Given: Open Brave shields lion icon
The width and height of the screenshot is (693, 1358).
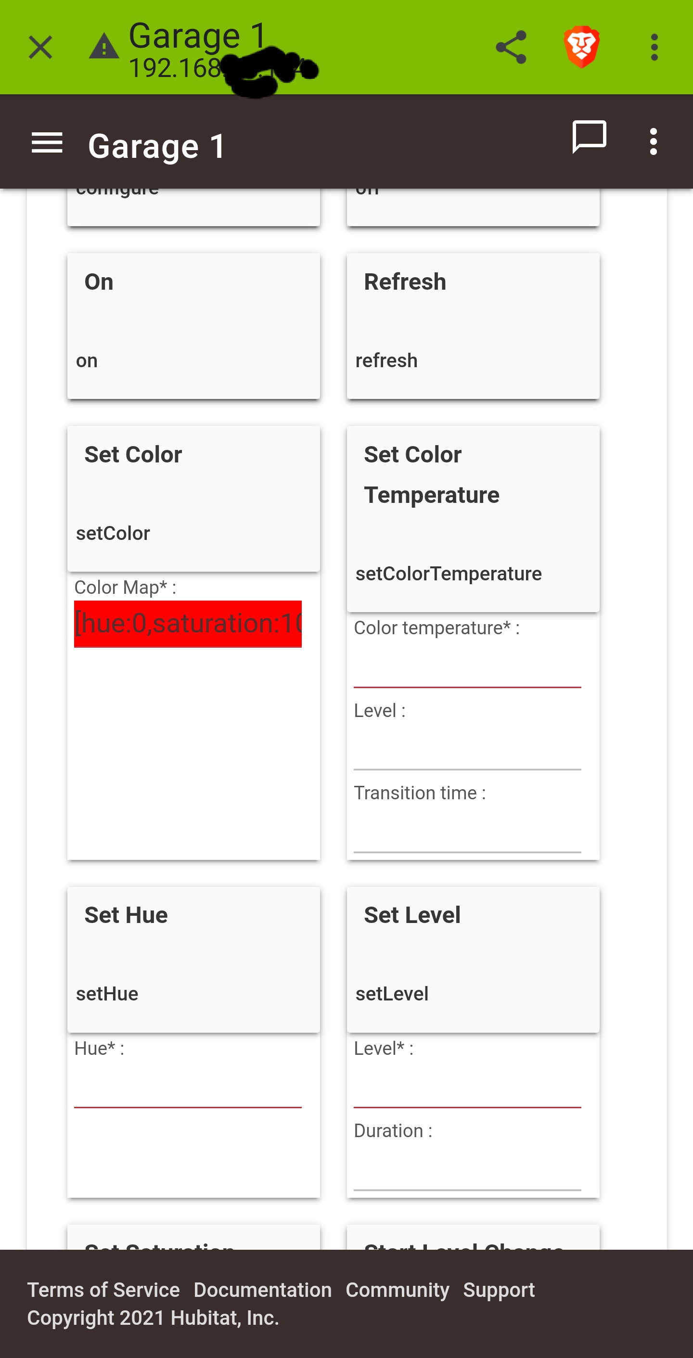Looking at the screenshot, I should pos(582,47).
